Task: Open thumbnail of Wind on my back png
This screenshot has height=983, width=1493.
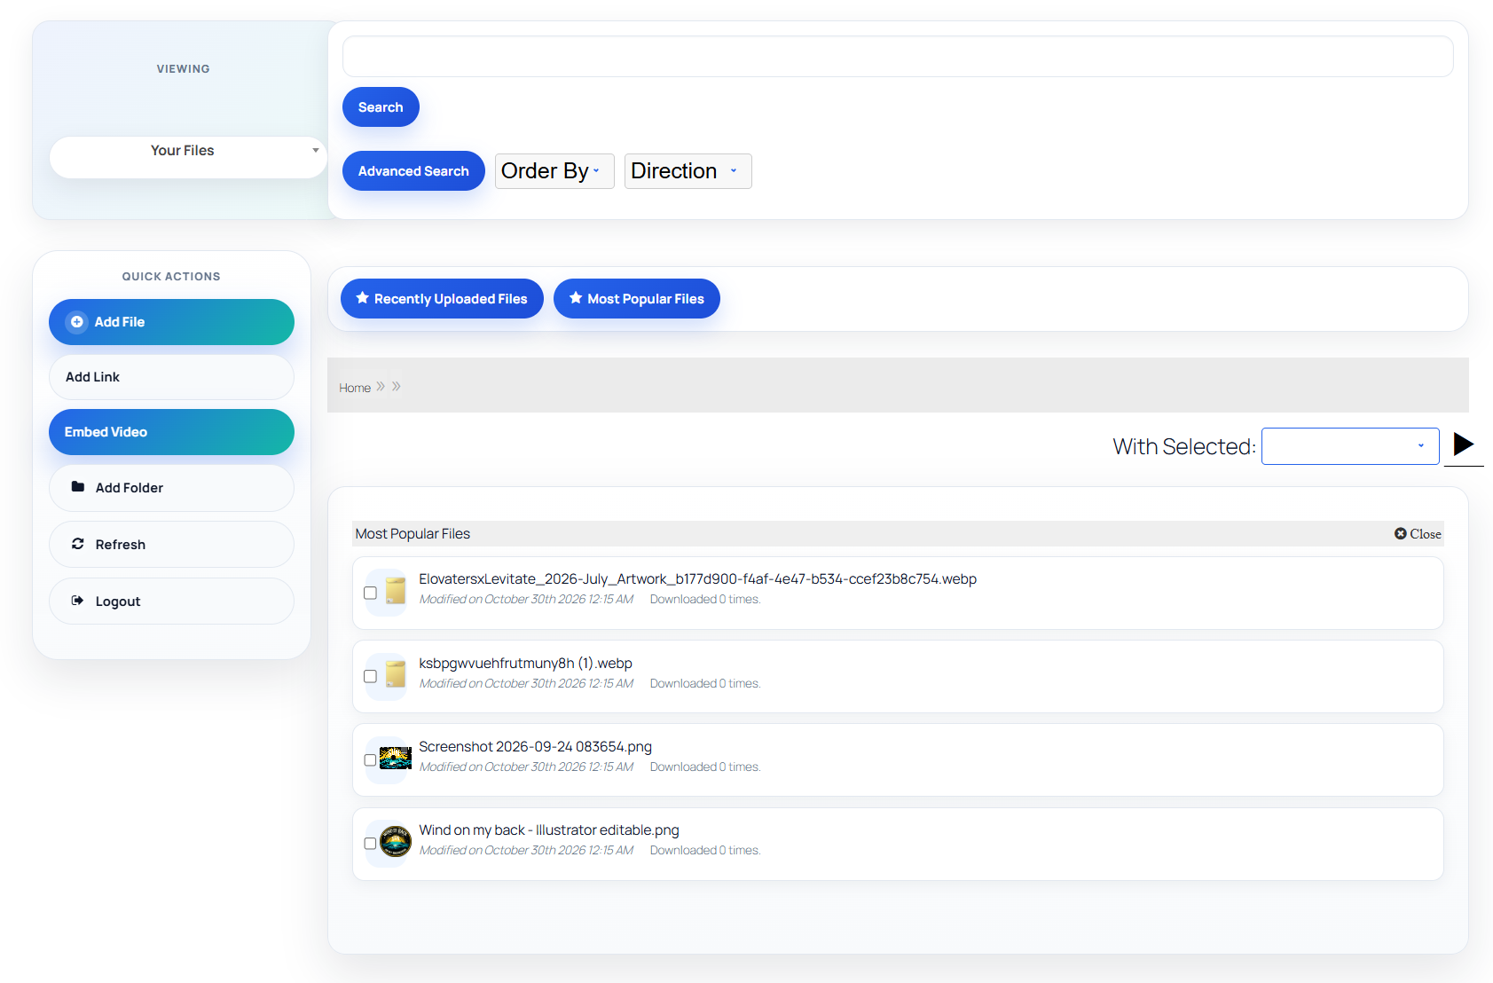Action: pos(396,841)
